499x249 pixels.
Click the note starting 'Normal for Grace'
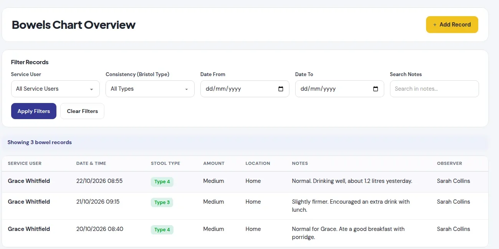pos(348,233)
